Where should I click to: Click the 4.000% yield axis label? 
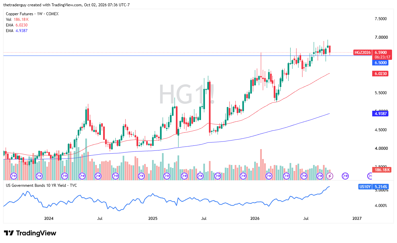point(380,206)
